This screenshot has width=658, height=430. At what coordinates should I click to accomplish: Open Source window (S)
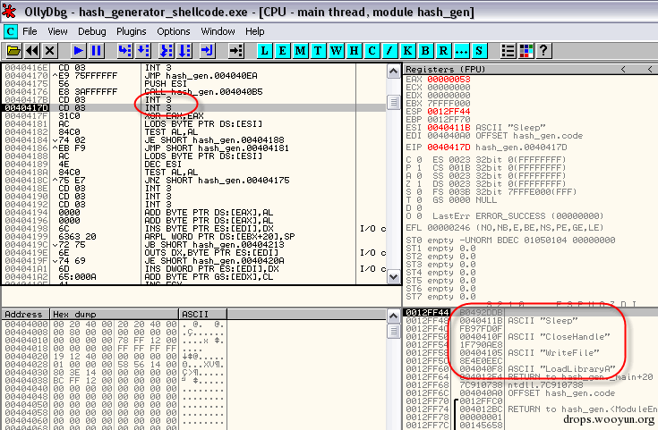pos(479,51)
